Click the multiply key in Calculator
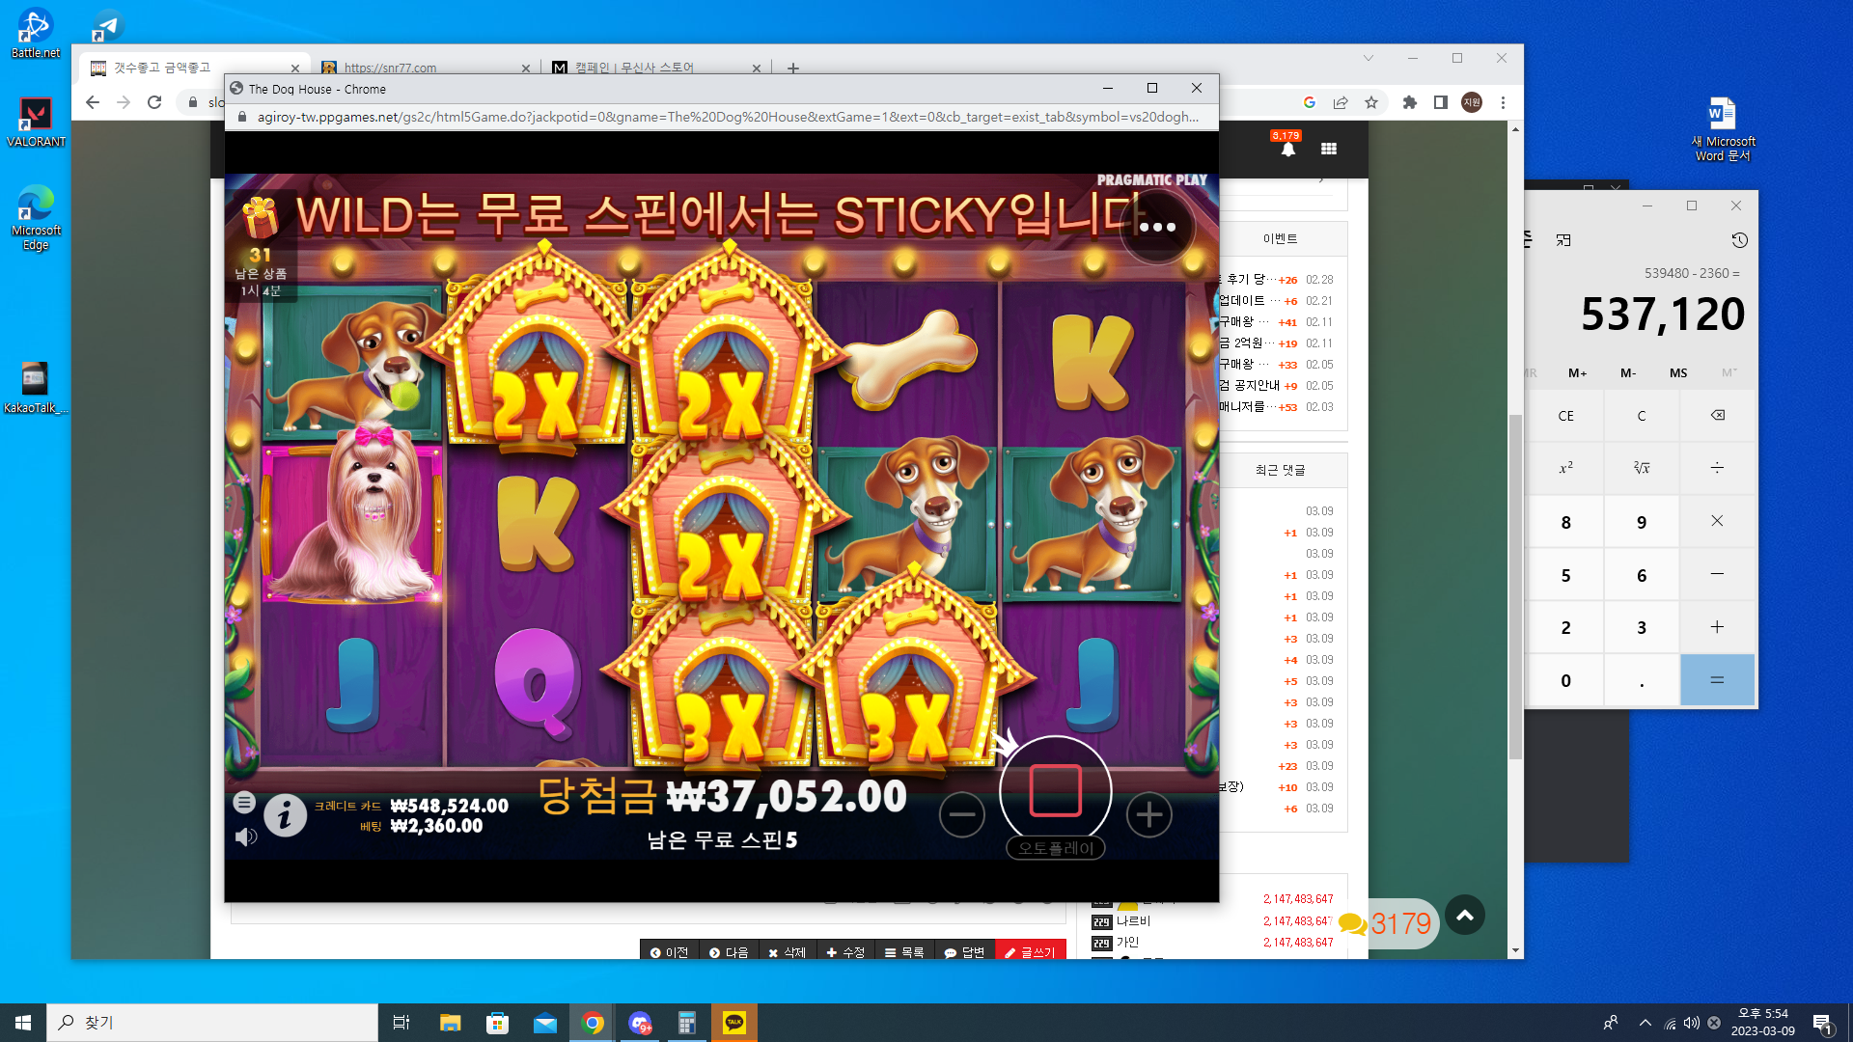Image resolution: width=1853 pixels, height=1042 pixels. pyautogui.click(x=1718, y=521)
